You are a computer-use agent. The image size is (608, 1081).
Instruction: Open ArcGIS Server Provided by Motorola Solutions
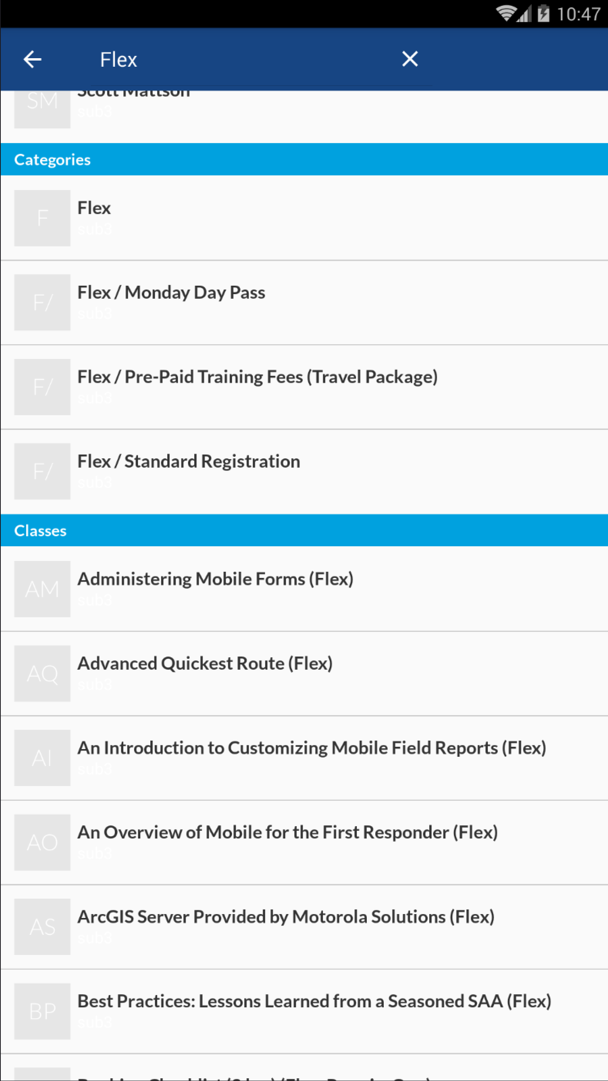coord(304,927)
